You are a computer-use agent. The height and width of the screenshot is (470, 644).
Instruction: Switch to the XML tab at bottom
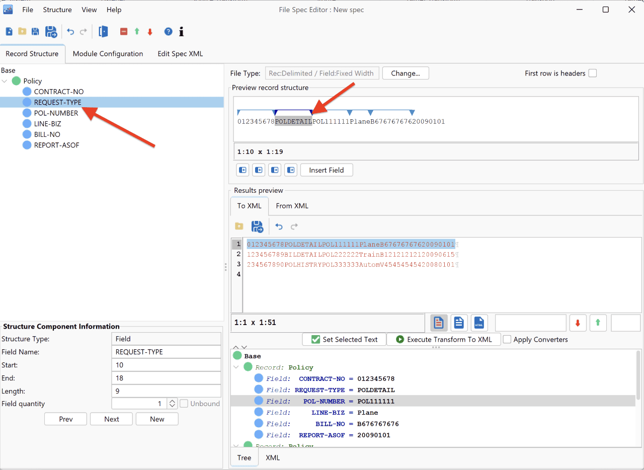coord(273,457)
